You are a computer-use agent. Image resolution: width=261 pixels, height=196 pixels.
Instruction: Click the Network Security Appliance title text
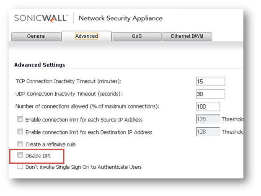pyautogui.click(x=120, y=18)
